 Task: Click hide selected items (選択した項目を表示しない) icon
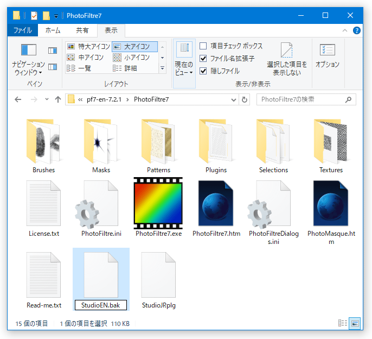click(x=286, y=50)
